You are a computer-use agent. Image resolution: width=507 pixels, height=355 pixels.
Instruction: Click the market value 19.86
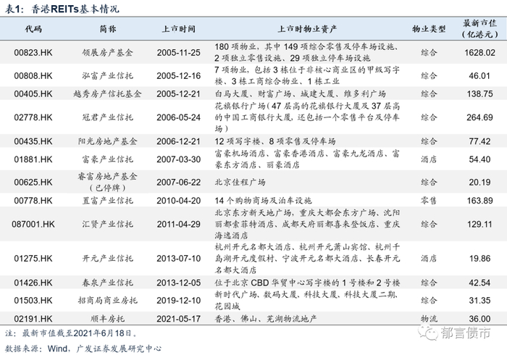click(x=479, y=259)
